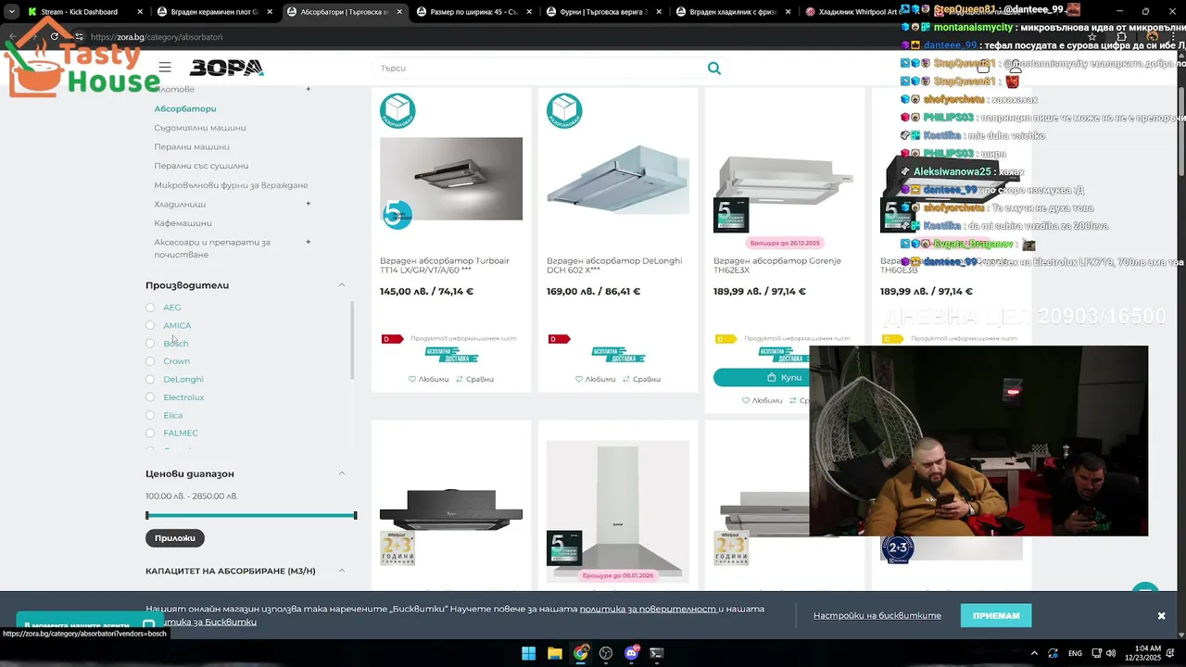Image resolution: width=1186 pixels, height=667 pixels.
Task: Compare the Turboair TT14 absorber (Сравни)
Action: click(x=474, y=379)
